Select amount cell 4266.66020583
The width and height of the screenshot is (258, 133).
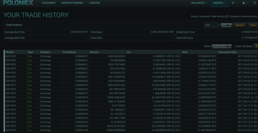click(x=116, y=56)
